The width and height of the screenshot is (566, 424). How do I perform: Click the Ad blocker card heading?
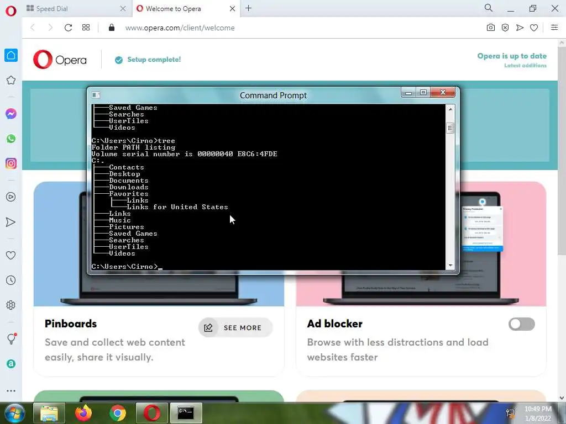tap(334, 324)
